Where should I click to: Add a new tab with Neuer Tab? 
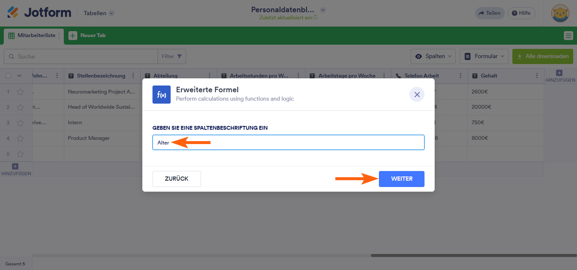[87, 36]
